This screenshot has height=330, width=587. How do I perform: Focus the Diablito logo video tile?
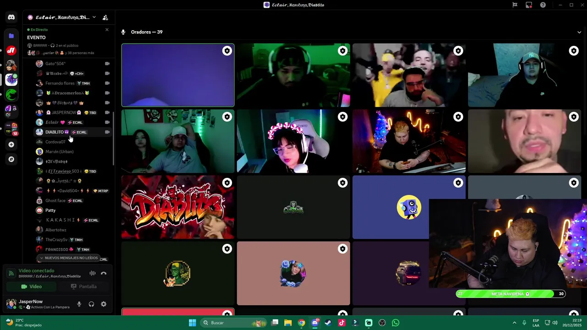pos(178,207)
